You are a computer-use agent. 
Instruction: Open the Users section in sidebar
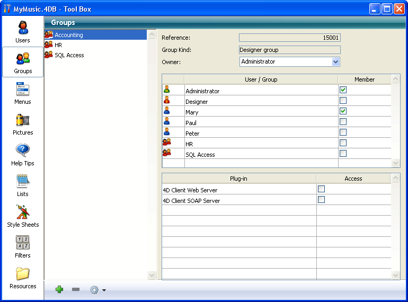point(23,32)
